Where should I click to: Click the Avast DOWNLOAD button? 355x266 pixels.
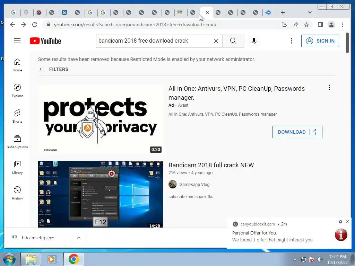coord(297,132)
